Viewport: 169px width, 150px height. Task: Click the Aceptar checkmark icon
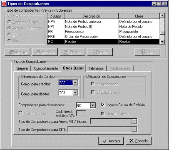click(x=105, y=141)
